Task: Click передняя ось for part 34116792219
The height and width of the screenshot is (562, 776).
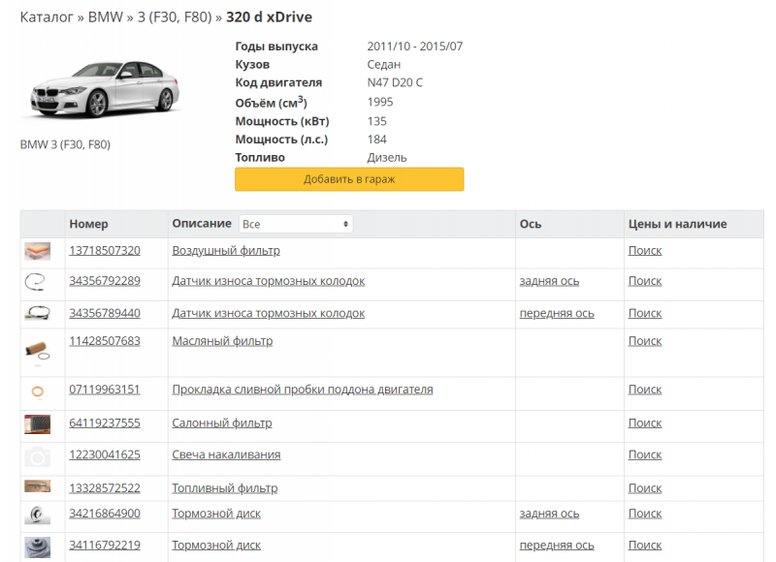Action: [557, 546]
